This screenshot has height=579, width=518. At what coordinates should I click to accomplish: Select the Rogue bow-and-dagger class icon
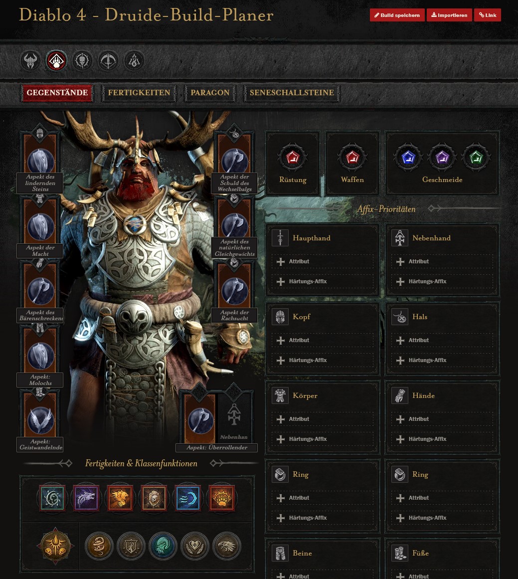click(x=108, y=61)
